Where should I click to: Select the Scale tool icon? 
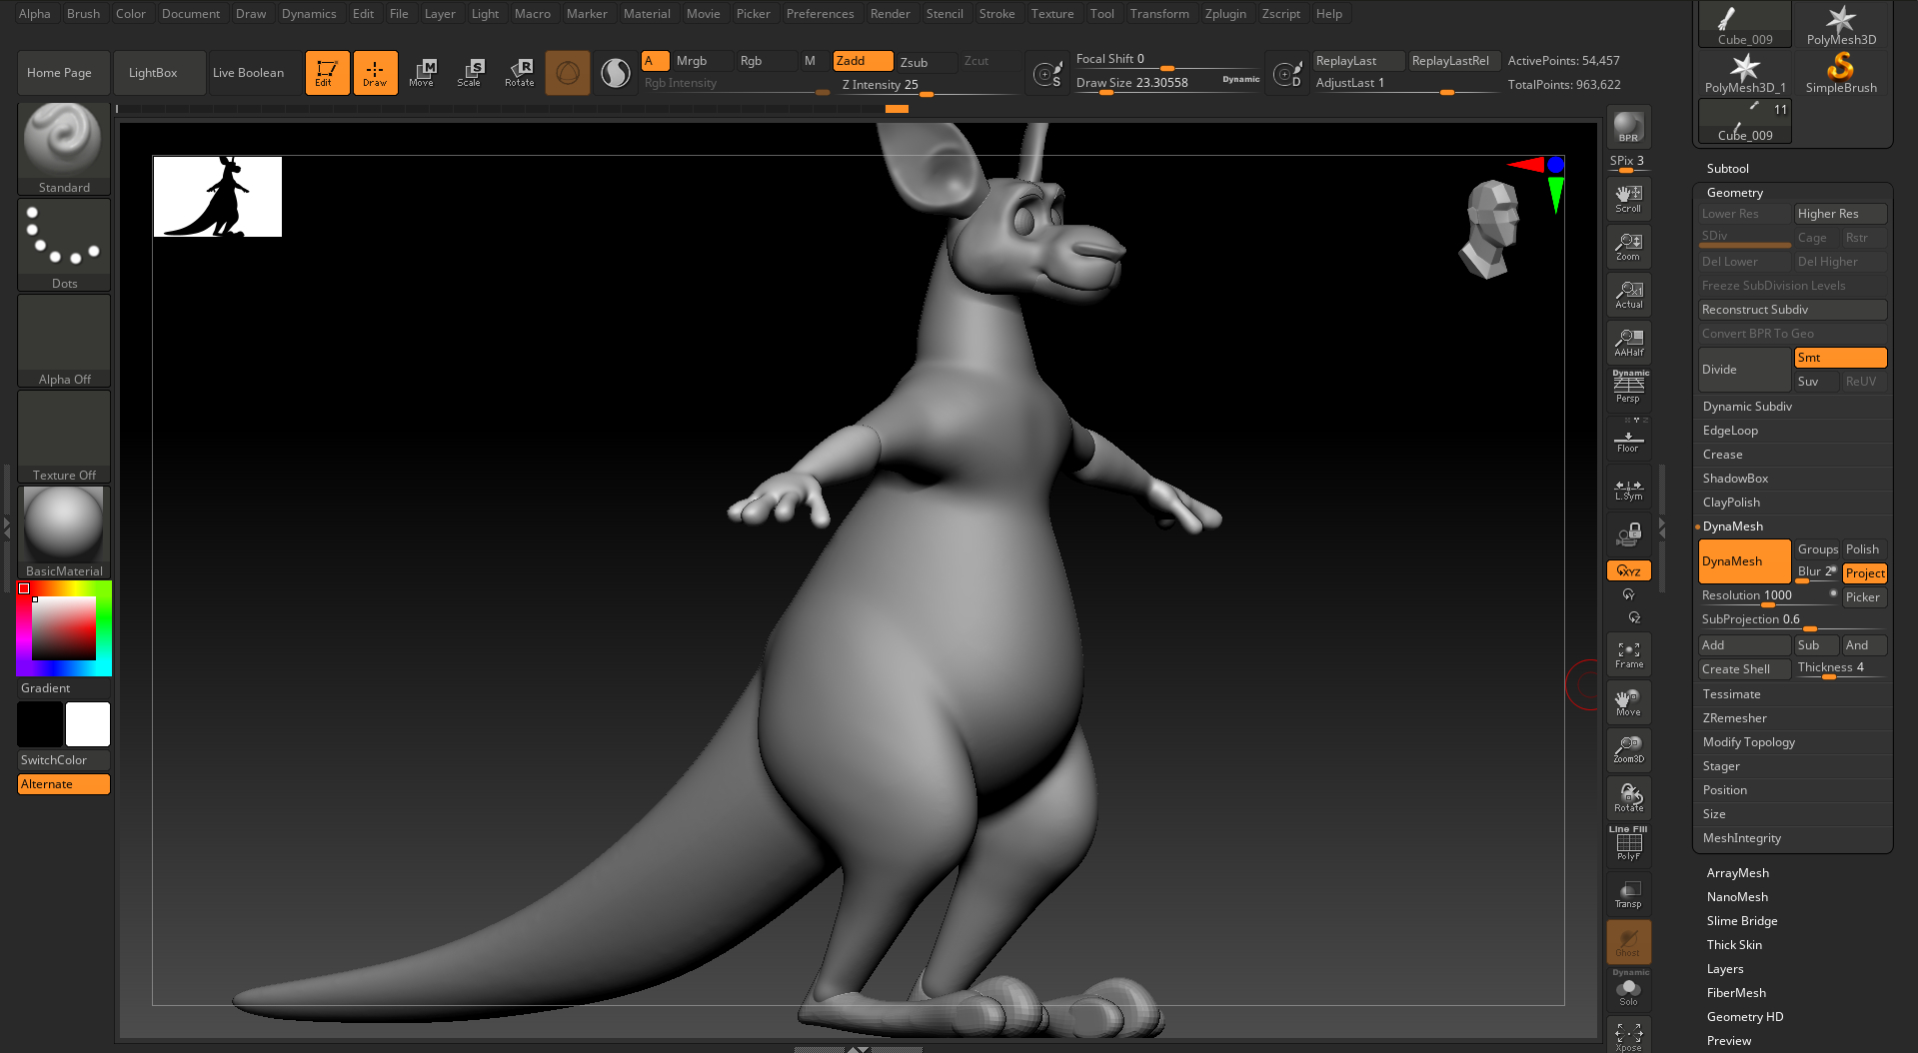470,72
